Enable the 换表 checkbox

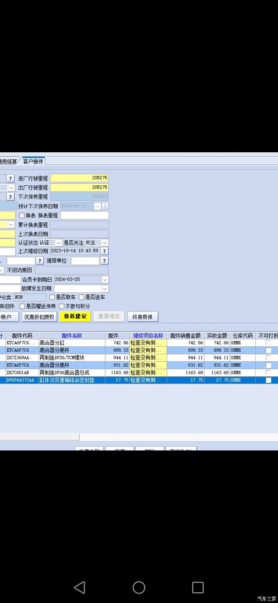click(22, 216)
